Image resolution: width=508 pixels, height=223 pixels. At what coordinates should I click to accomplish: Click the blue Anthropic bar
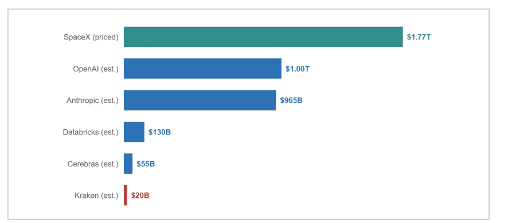[x=200, y=100]
